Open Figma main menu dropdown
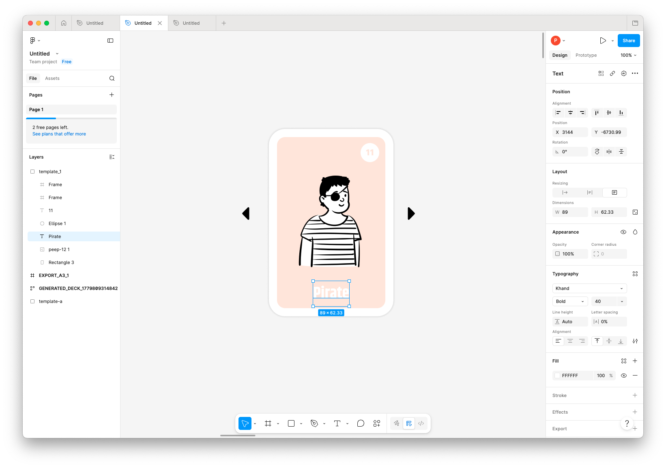 click(x=35, y=41)
